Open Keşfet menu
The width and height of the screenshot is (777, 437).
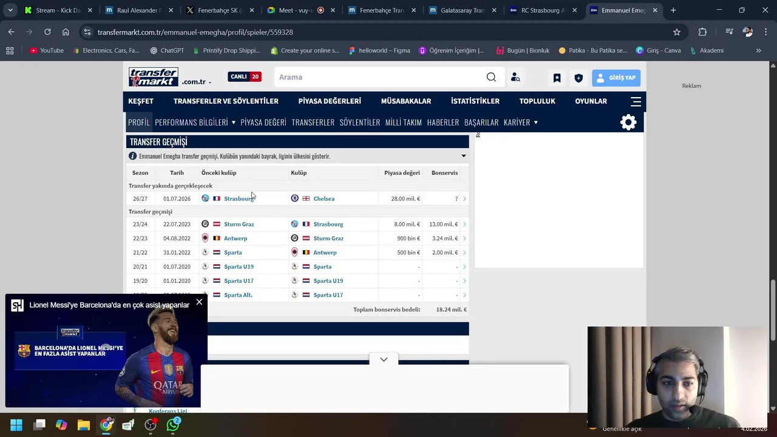(x=141, y=101)
